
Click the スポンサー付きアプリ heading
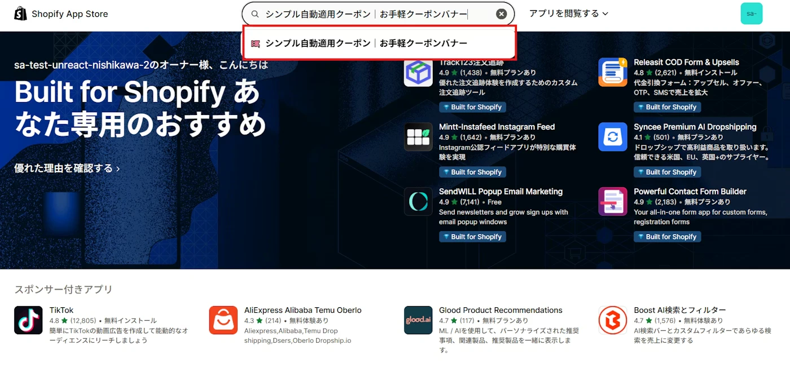pyautogui.click(x=64, y=290)
